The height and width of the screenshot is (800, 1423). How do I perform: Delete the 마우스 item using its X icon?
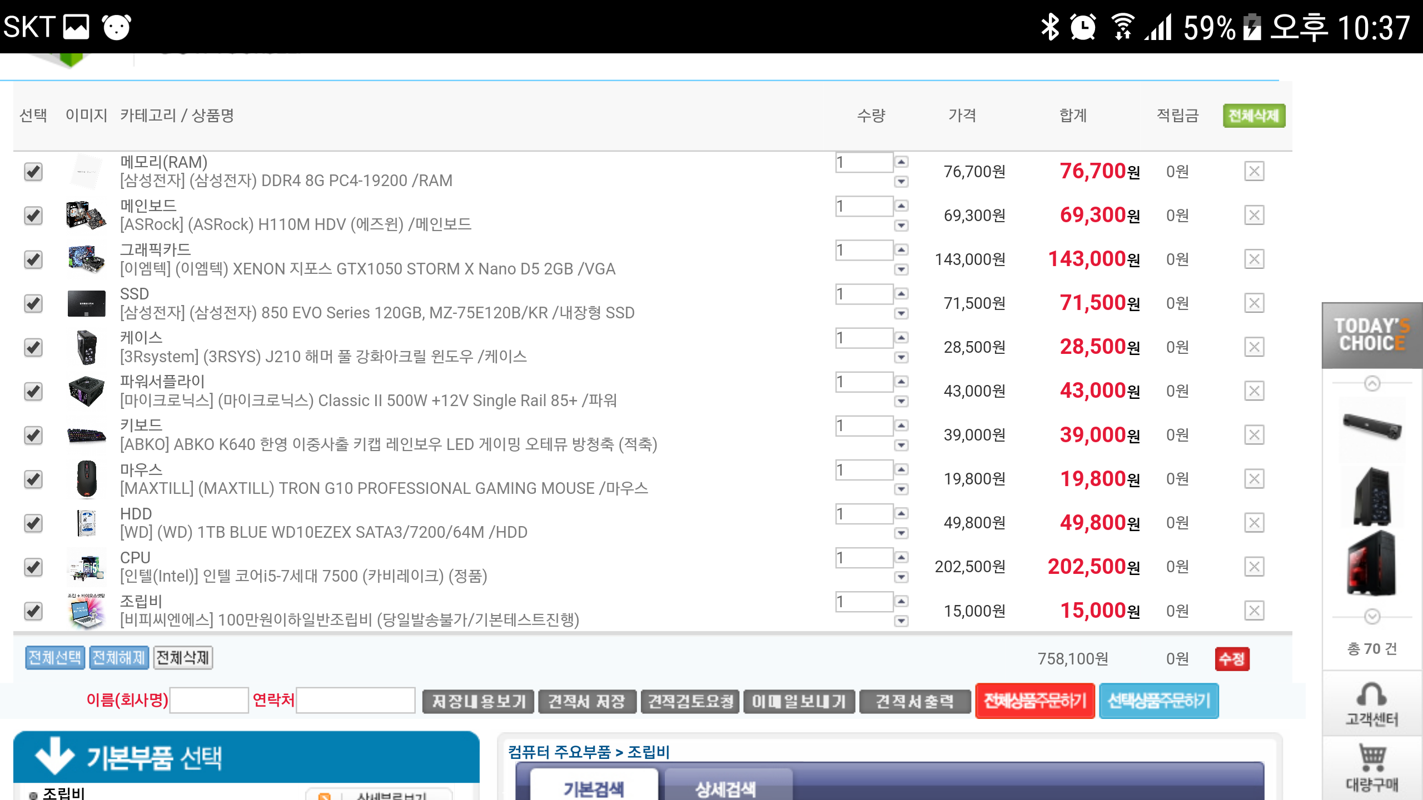coord(1254,478)
